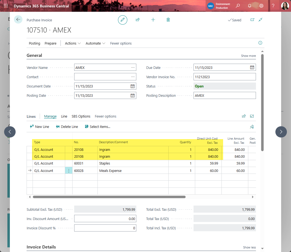The height and width of the screenshot is (252, 291).
Task: Select the Staples description cell
Action: coord(133,163)
